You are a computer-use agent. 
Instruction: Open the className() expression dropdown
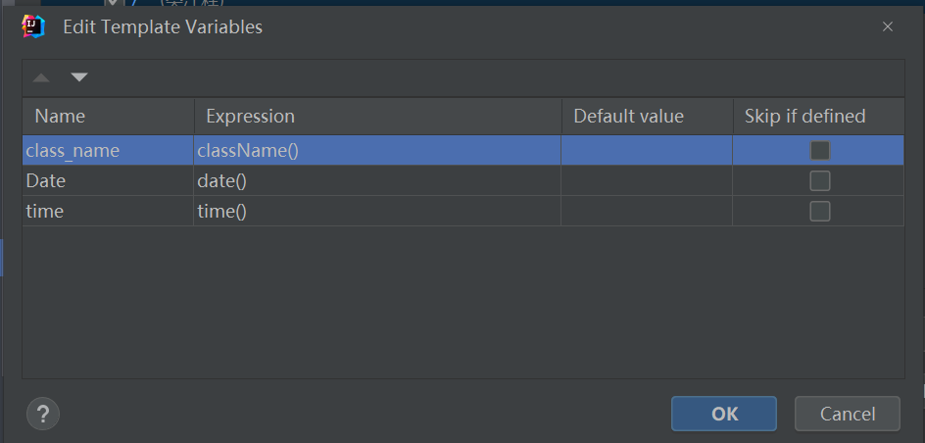(x=377, y=151)
